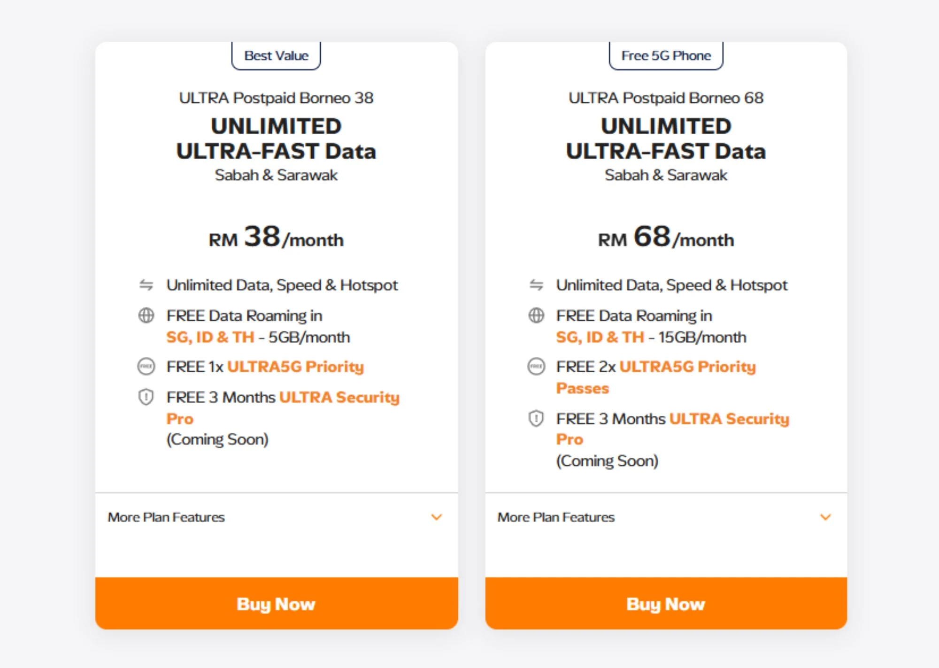Open SG, ID & TH link with 5GB/month
Viewport: 939px width, 668px height.
click(x=210, y=337)
